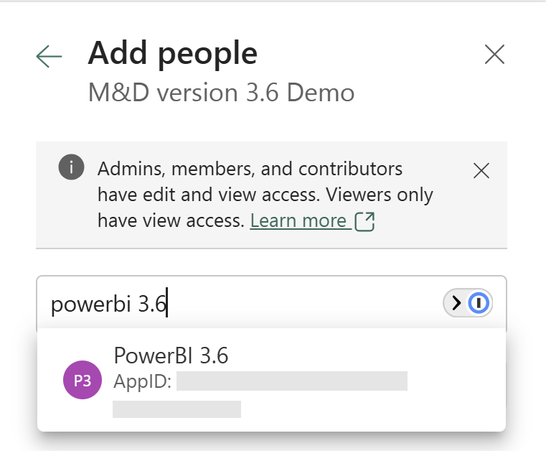
Task: Click the chevron arrow in the search field
Action: click(456, 303)
